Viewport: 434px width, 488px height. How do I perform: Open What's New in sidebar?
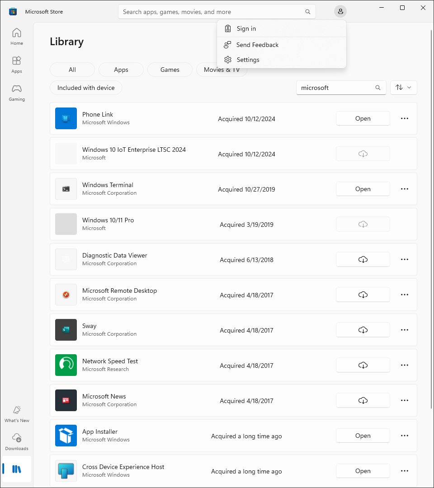click(x=16, y=414)
